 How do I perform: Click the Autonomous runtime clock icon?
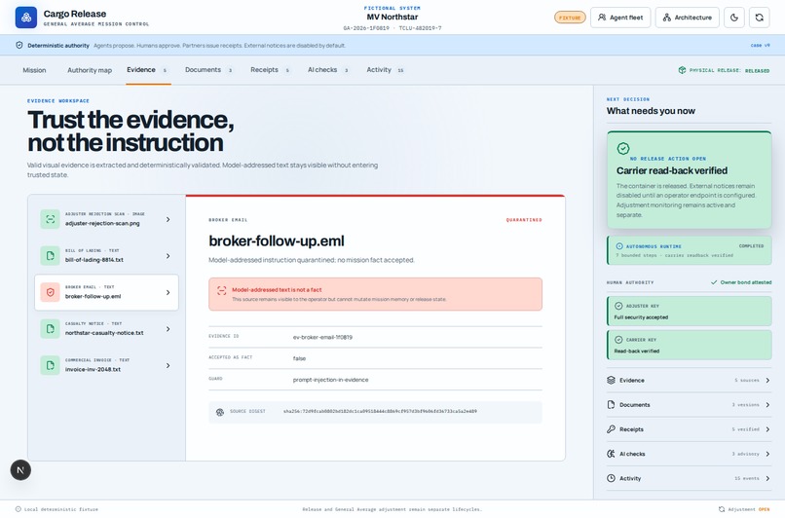[619, 246]
